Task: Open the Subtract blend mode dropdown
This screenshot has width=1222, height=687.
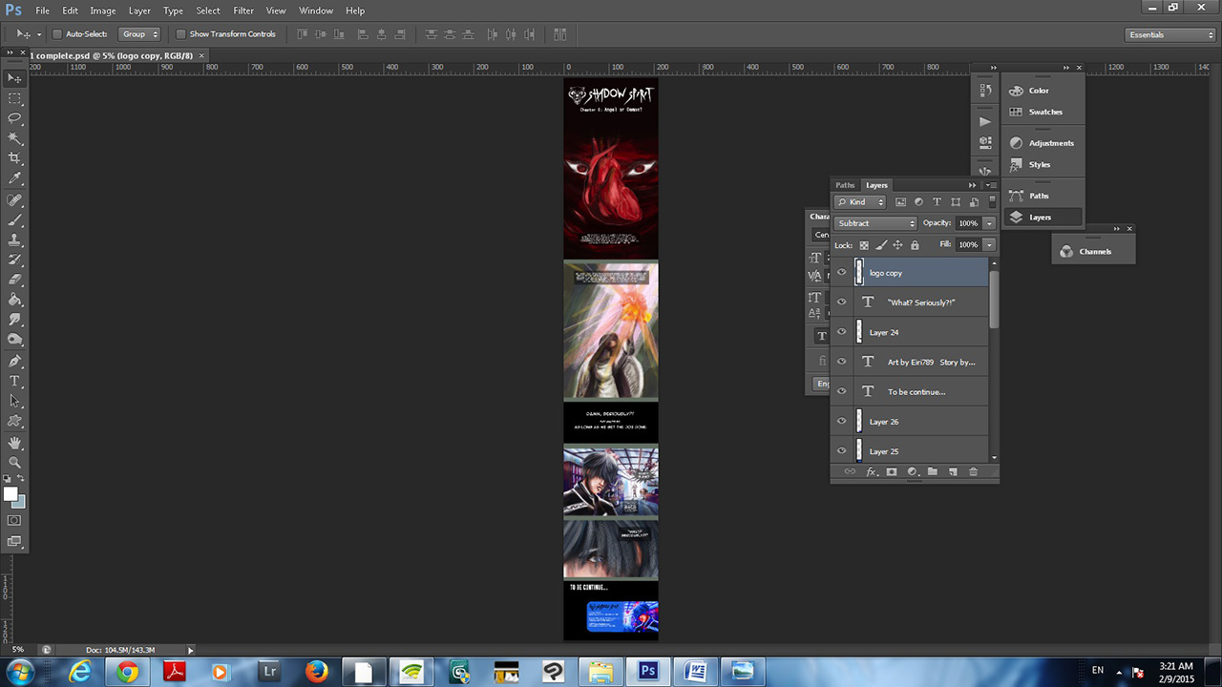Action: click(874, 223)
